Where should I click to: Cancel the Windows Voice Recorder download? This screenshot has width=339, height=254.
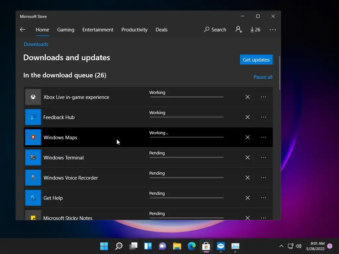coord(248,178)
